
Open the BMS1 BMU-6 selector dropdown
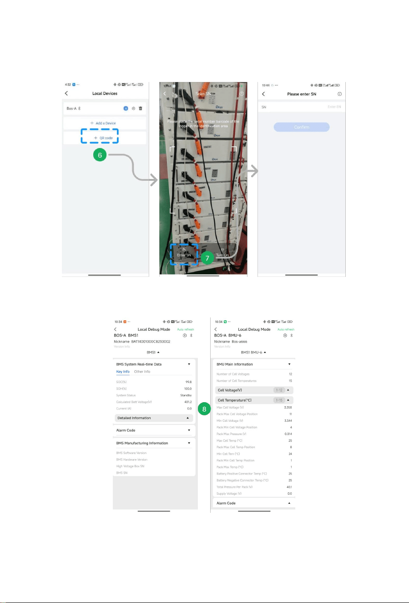[x=253, y=353]
